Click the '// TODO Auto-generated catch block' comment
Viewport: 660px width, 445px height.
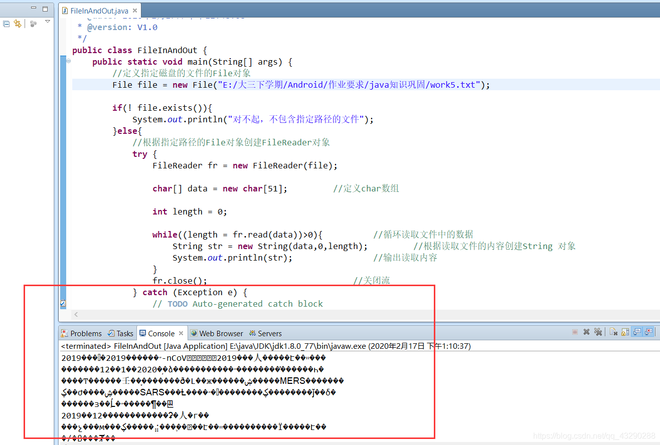pos(238,304)
